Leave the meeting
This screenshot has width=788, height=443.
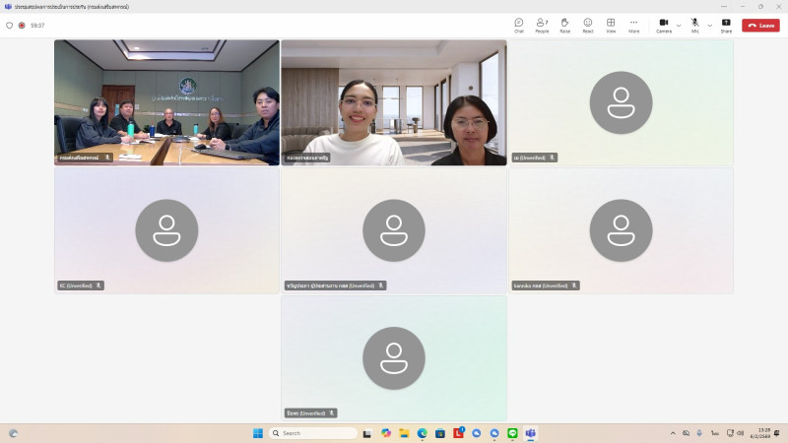[760, 26]
